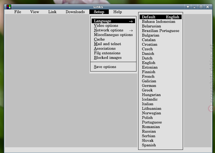
Task: Select French language
Action: click(160, 77)
